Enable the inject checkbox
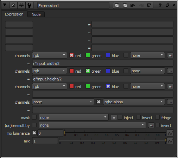Image resolution: width=178 pixels, height=158 pixels. [x=120, y=117]
